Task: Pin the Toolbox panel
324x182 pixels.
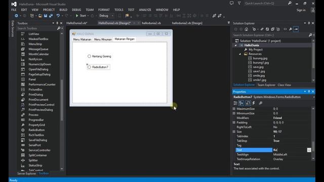Action: pos(57,23)
